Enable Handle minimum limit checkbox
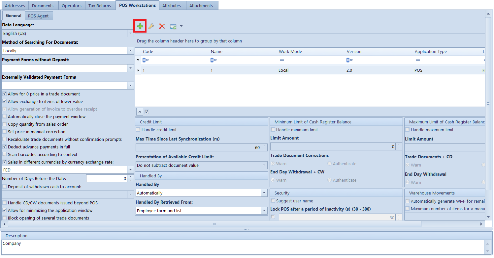 click(x=273, y=130)
